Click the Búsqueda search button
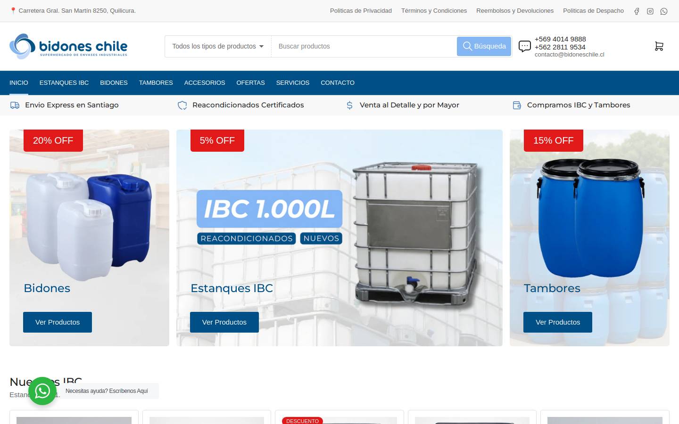This screenshot has width=679, height=424. pyautogui.click(x=484, y=46)
